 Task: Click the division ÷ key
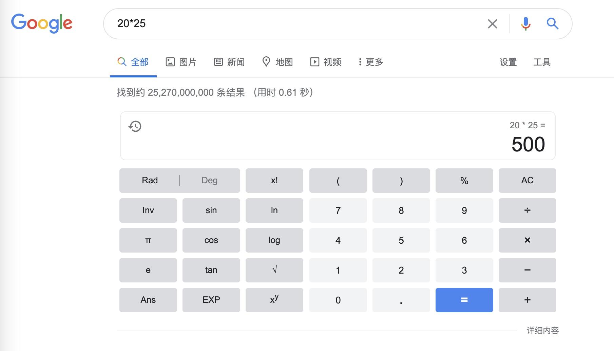(527, 210)
